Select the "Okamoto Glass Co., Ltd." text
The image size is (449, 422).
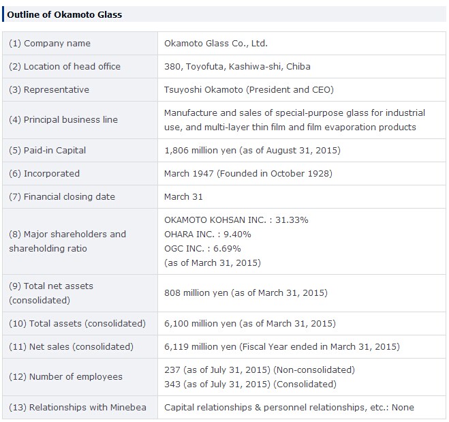pyautogui.click(x=216, y=44)
